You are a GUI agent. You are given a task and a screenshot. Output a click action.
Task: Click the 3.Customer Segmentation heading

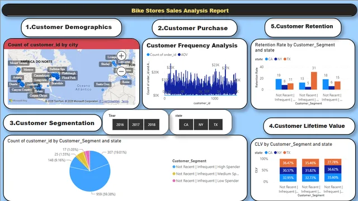52,123
